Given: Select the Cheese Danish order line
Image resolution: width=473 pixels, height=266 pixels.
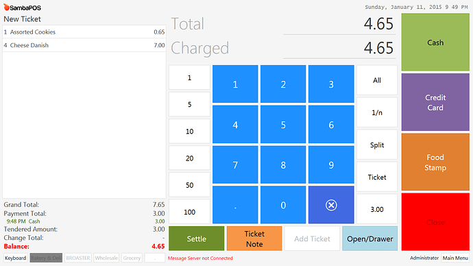Looking at the screenshot, I should click(84, 45).
